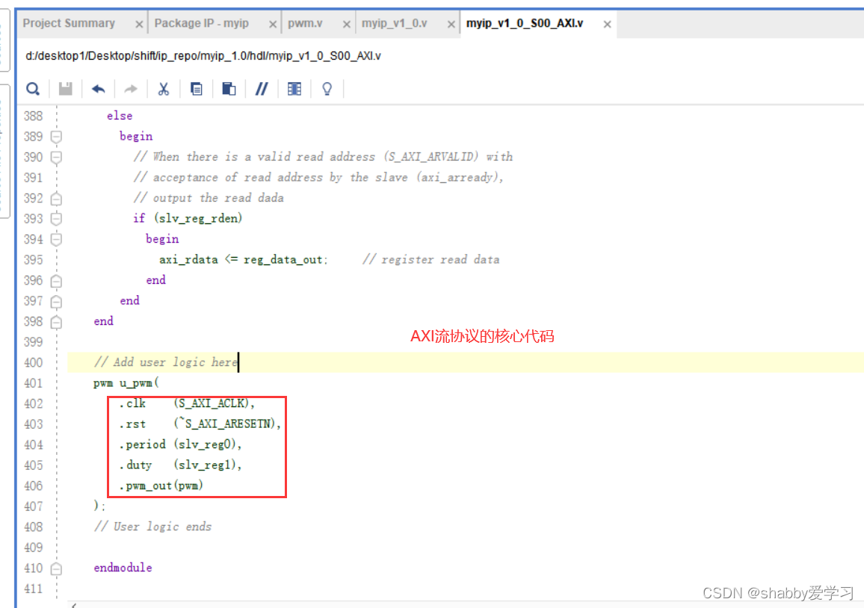Click the '.clk (S_AXI_ACLK),' port line
This screenshot has height=608, width=864.
point(187,403)
